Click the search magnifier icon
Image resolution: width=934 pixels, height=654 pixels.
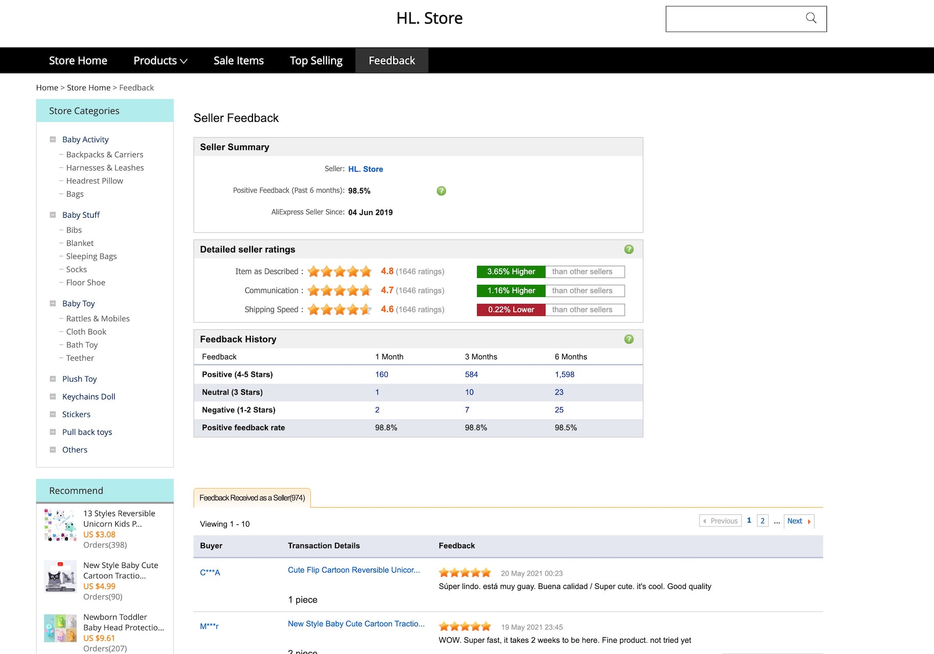[811, 18]
